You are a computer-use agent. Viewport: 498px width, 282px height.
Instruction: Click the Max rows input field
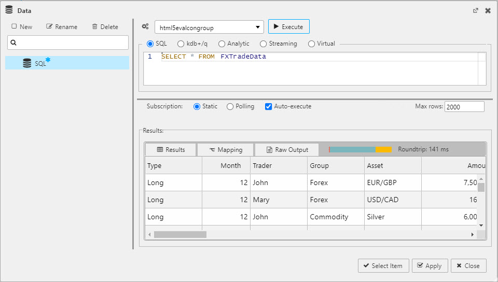(464, 107)
